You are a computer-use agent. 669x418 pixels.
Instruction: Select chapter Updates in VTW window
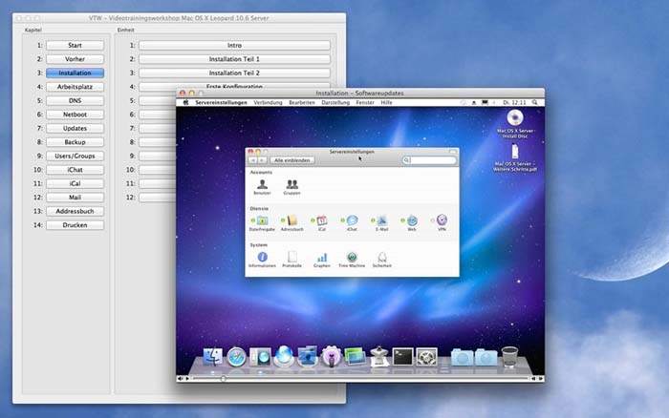click(x=75, y=128)
